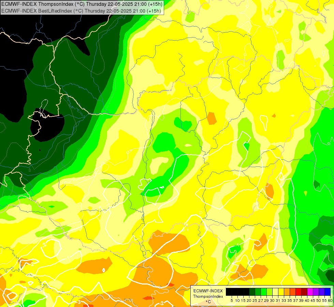
Task: Select the medium green 25–27 legend swatch
Action: click(258, 292)
